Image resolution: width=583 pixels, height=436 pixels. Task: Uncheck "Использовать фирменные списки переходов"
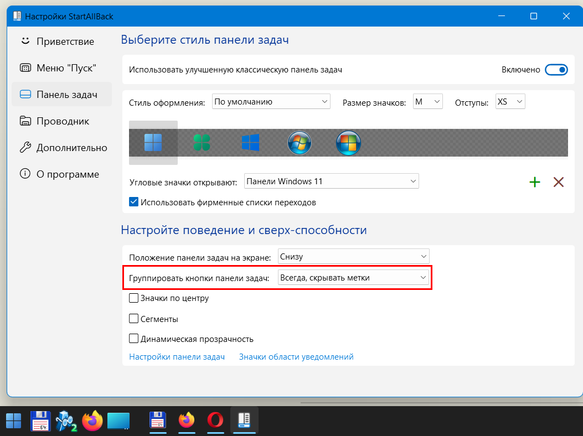133,202
